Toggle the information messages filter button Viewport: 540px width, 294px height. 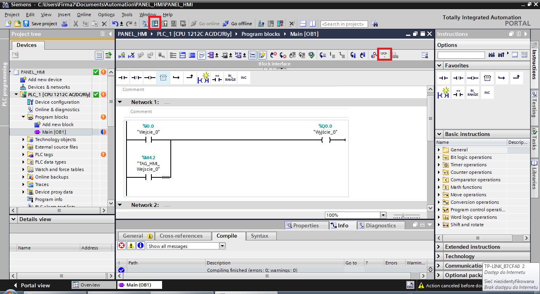pos(141,246)
